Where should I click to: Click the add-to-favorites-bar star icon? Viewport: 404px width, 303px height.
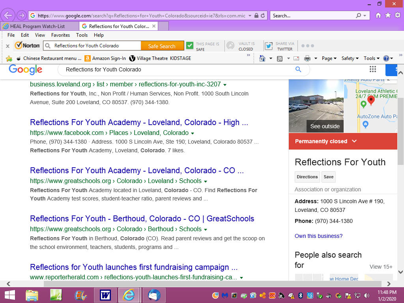coord(9,58)
